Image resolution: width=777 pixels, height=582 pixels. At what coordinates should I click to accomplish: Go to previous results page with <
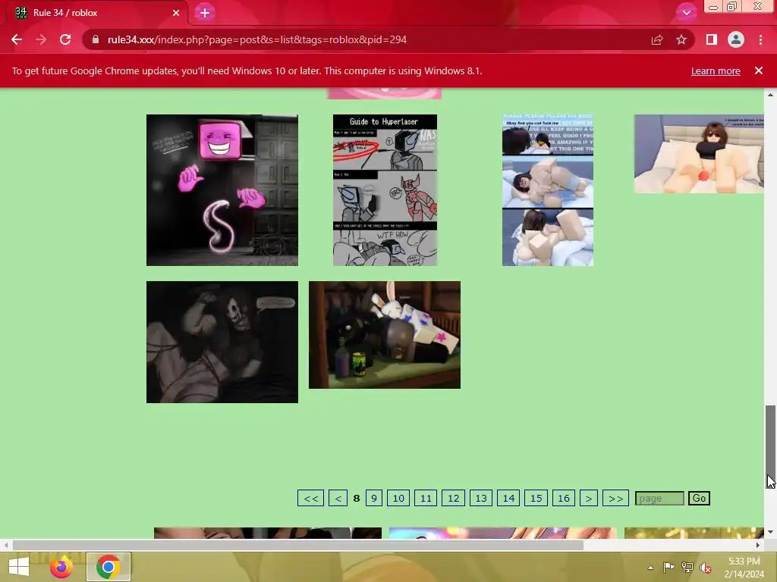[338, 499]
